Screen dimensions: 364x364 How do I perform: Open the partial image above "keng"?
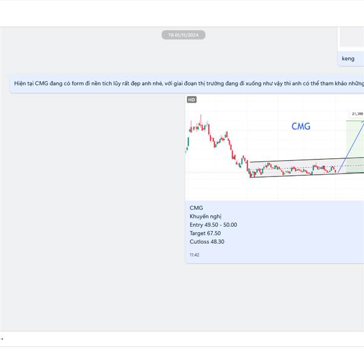(x=352, y=37)
